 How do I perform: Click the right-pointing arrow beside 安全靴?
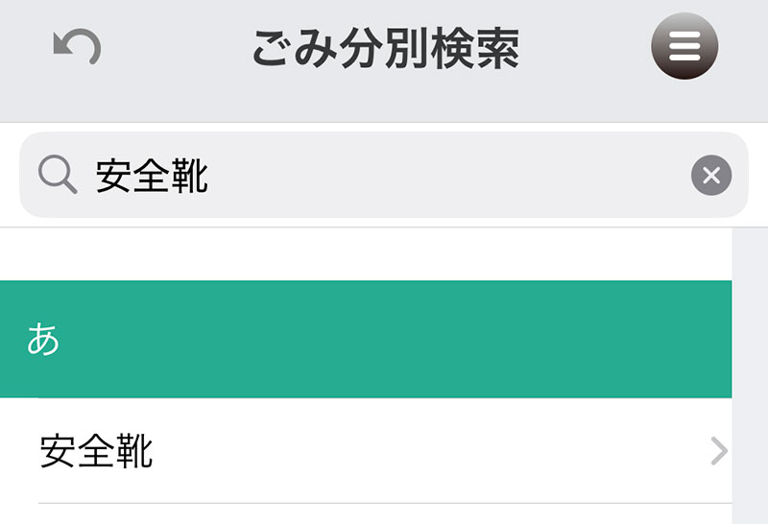[x=718, y=451]
